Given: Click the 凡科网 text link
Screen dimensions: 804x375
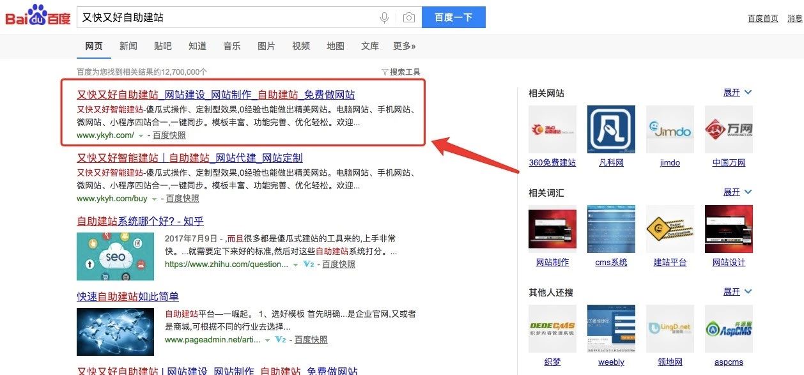Looking at the screenshot, I should [611, 163].
